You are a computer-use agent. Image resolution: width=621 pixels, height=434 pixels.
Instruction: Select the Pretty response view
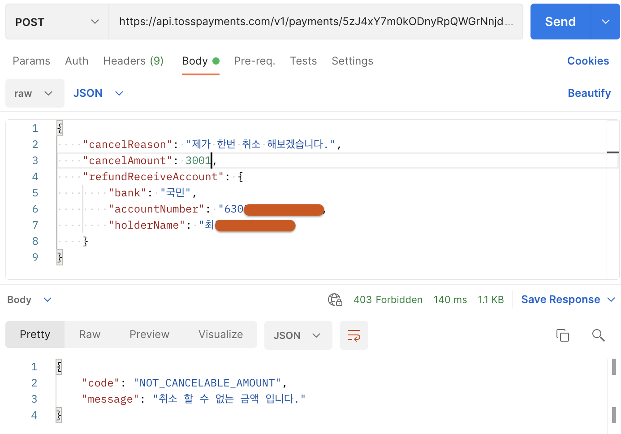[35, 334]
